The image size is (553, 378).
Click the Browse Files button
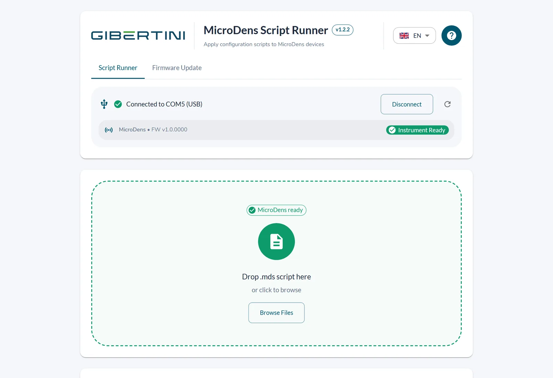coord(276,313)
